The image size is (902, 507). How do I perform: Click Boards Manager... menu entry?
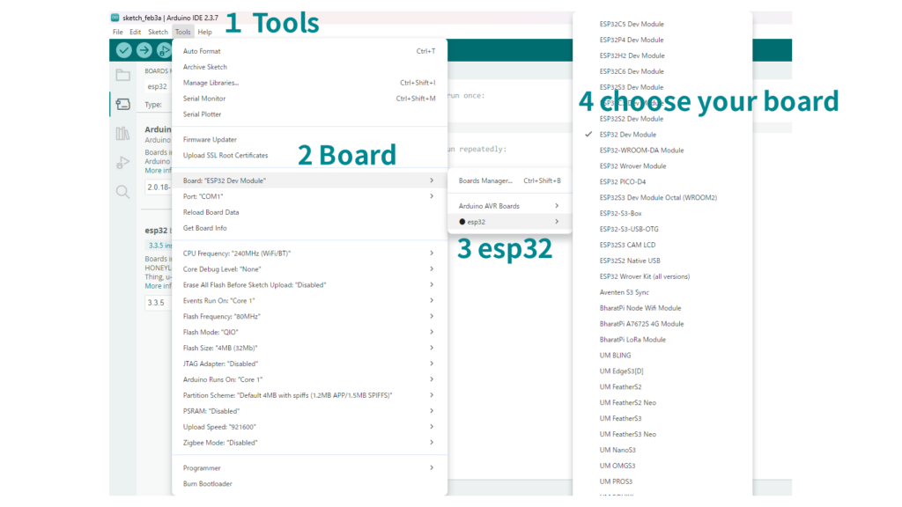(x=484, y=181)
